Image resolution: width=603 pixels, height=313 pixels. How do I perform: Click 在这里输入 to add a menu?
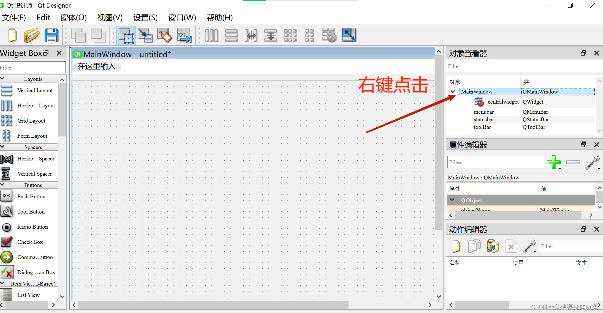(97, 66)
